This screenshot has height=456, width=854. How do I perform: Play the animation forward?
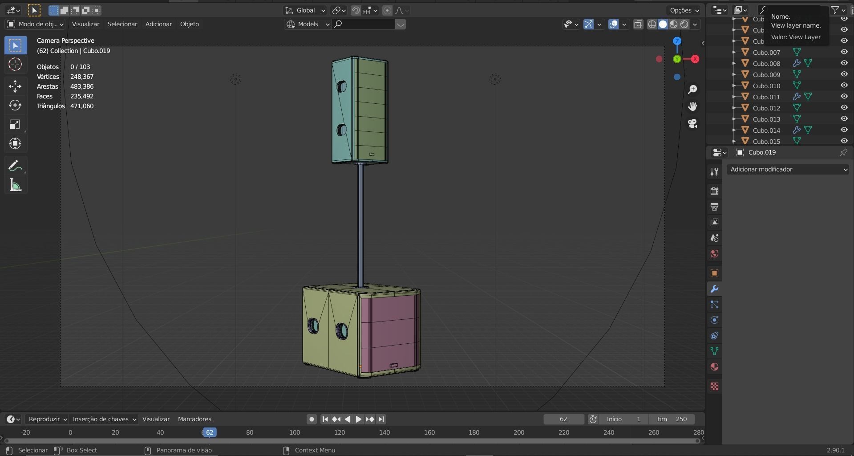pyautogui.click(x=359, y=419)
